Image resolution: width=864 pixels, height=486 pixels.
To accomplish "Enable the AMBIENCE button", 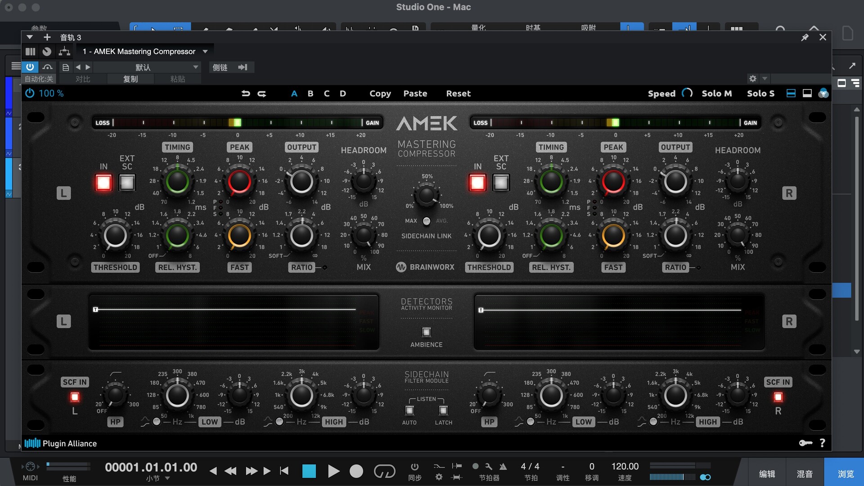I will point(426,332).
